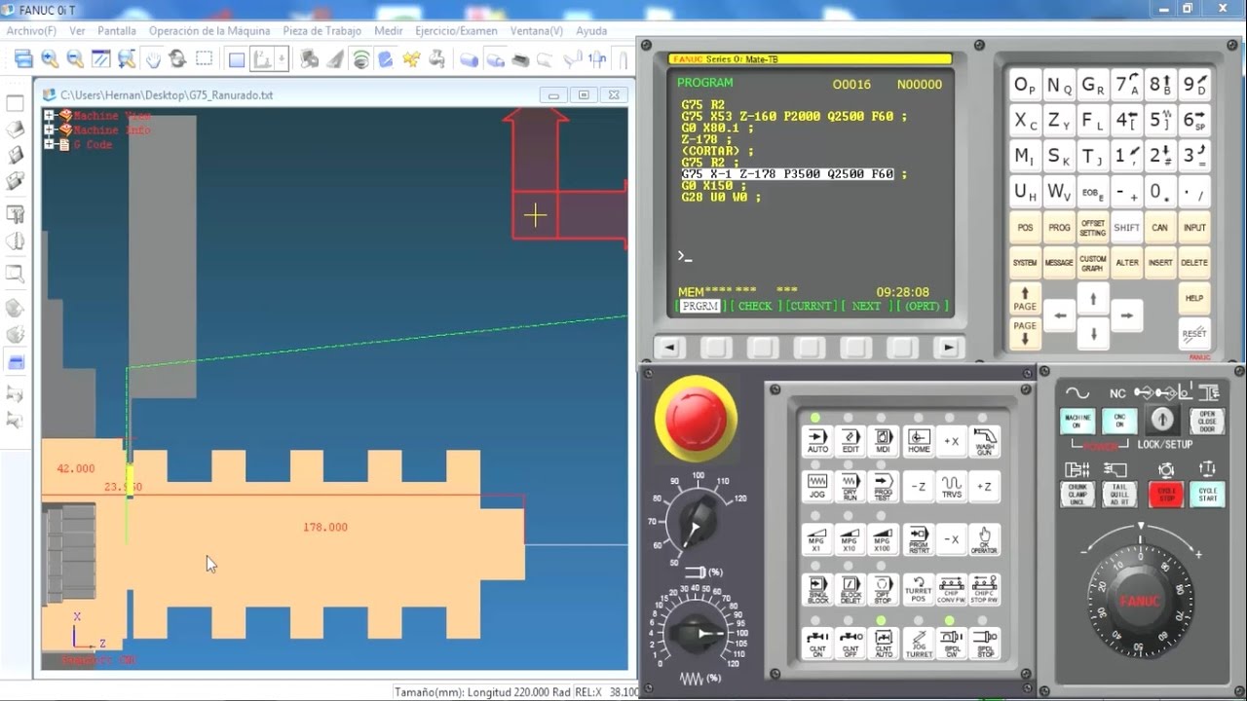Click the JOG TURRET key

coord(919,643)
